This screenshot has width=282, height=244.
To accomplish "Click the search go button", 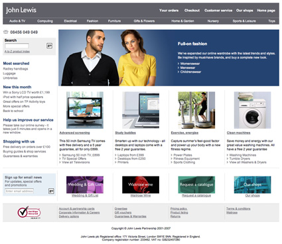I will [x=50, y=46].
